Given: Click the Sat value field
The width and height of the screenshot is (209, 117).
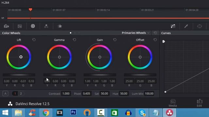Looking at the screenshot, I should (x=104, y=94).
